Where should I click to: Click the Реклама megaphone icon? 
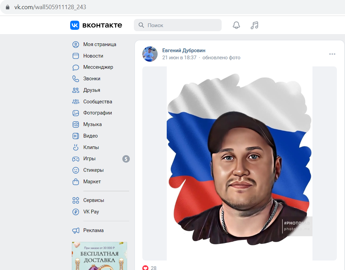pos(76,230)
